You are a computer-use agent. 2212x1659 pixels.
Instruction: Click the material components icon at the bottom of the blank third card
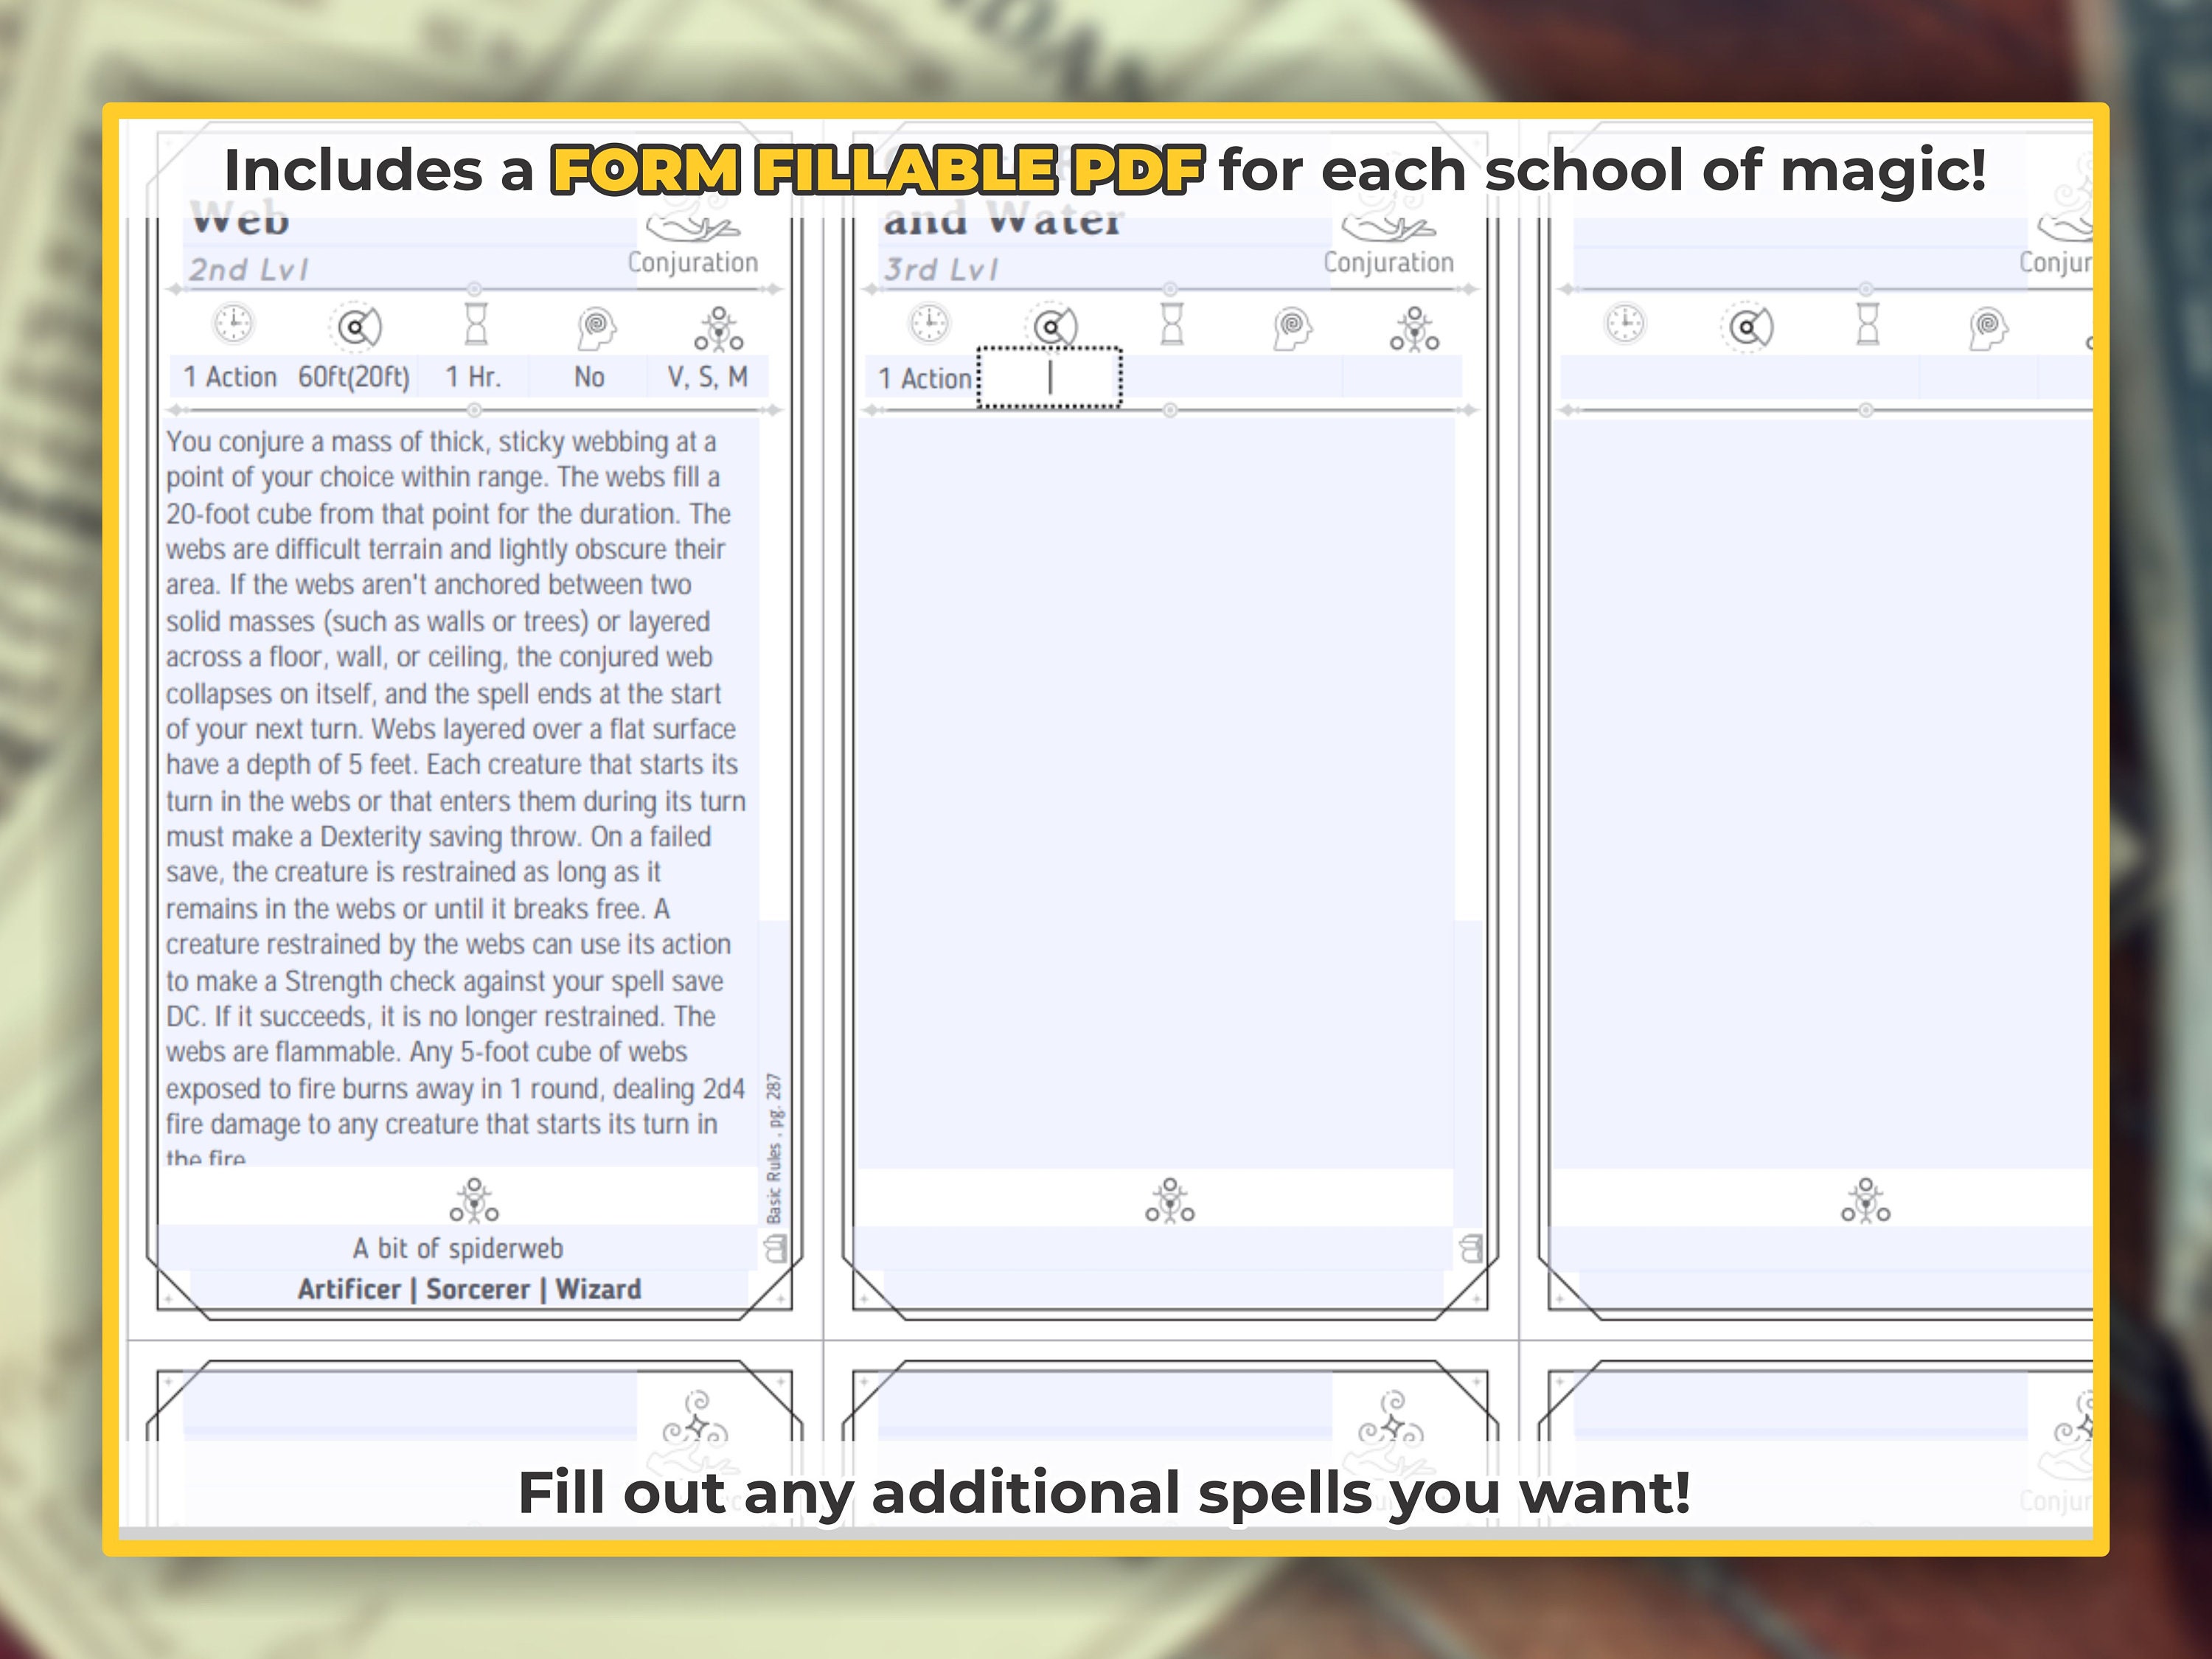(1866, 1200)
